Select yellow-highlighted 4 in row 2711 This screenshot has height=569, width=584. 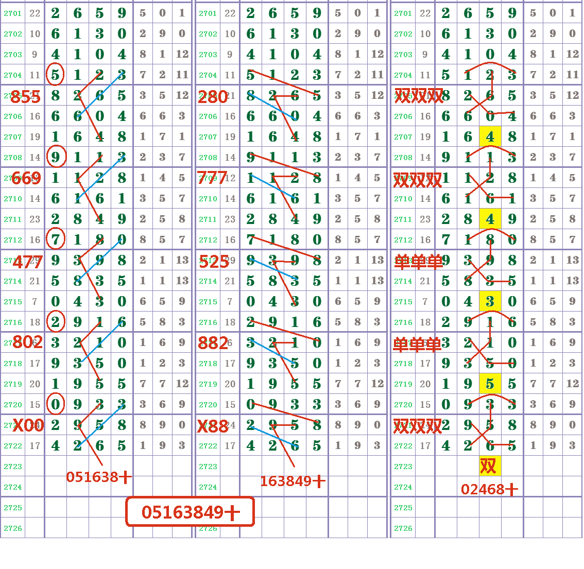click(x=490, y=219)
